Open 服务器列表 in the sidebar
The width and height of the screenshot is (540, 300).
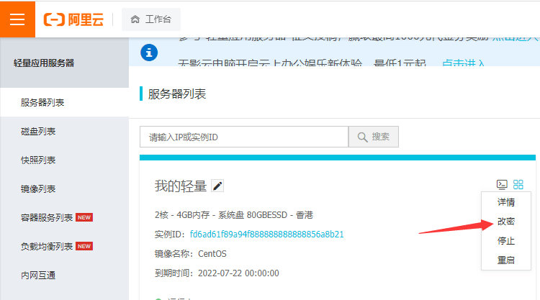click(x=42, y=103)
